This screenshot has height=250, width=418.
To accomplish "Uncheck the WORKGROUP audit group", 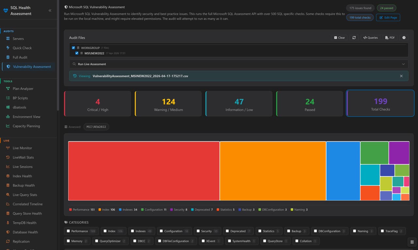I will (73, 48).
